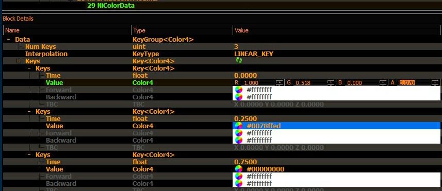Open color wheel for Backward under Time 0.2500
Image resolution: width=442 pixels, height=191 pixels.
click(238, 140)
